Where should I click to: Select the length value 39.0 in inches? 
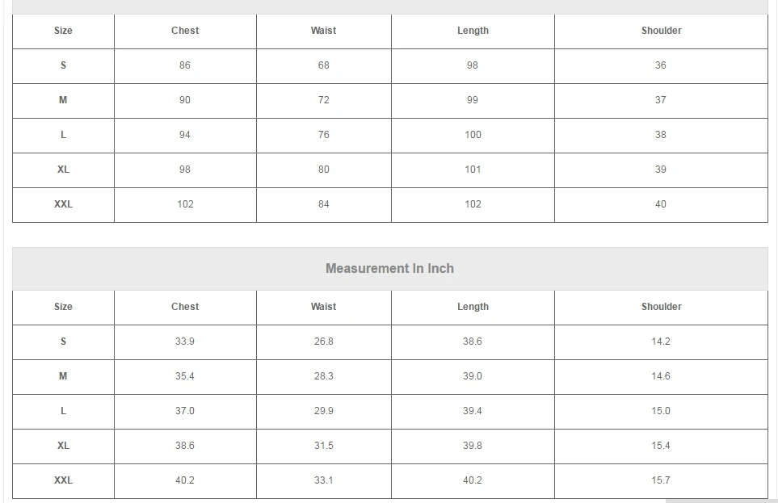[x=473, y=376]
